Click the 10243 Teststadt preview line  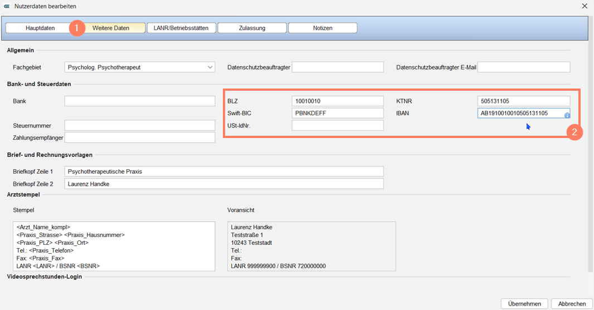(251, 243)
